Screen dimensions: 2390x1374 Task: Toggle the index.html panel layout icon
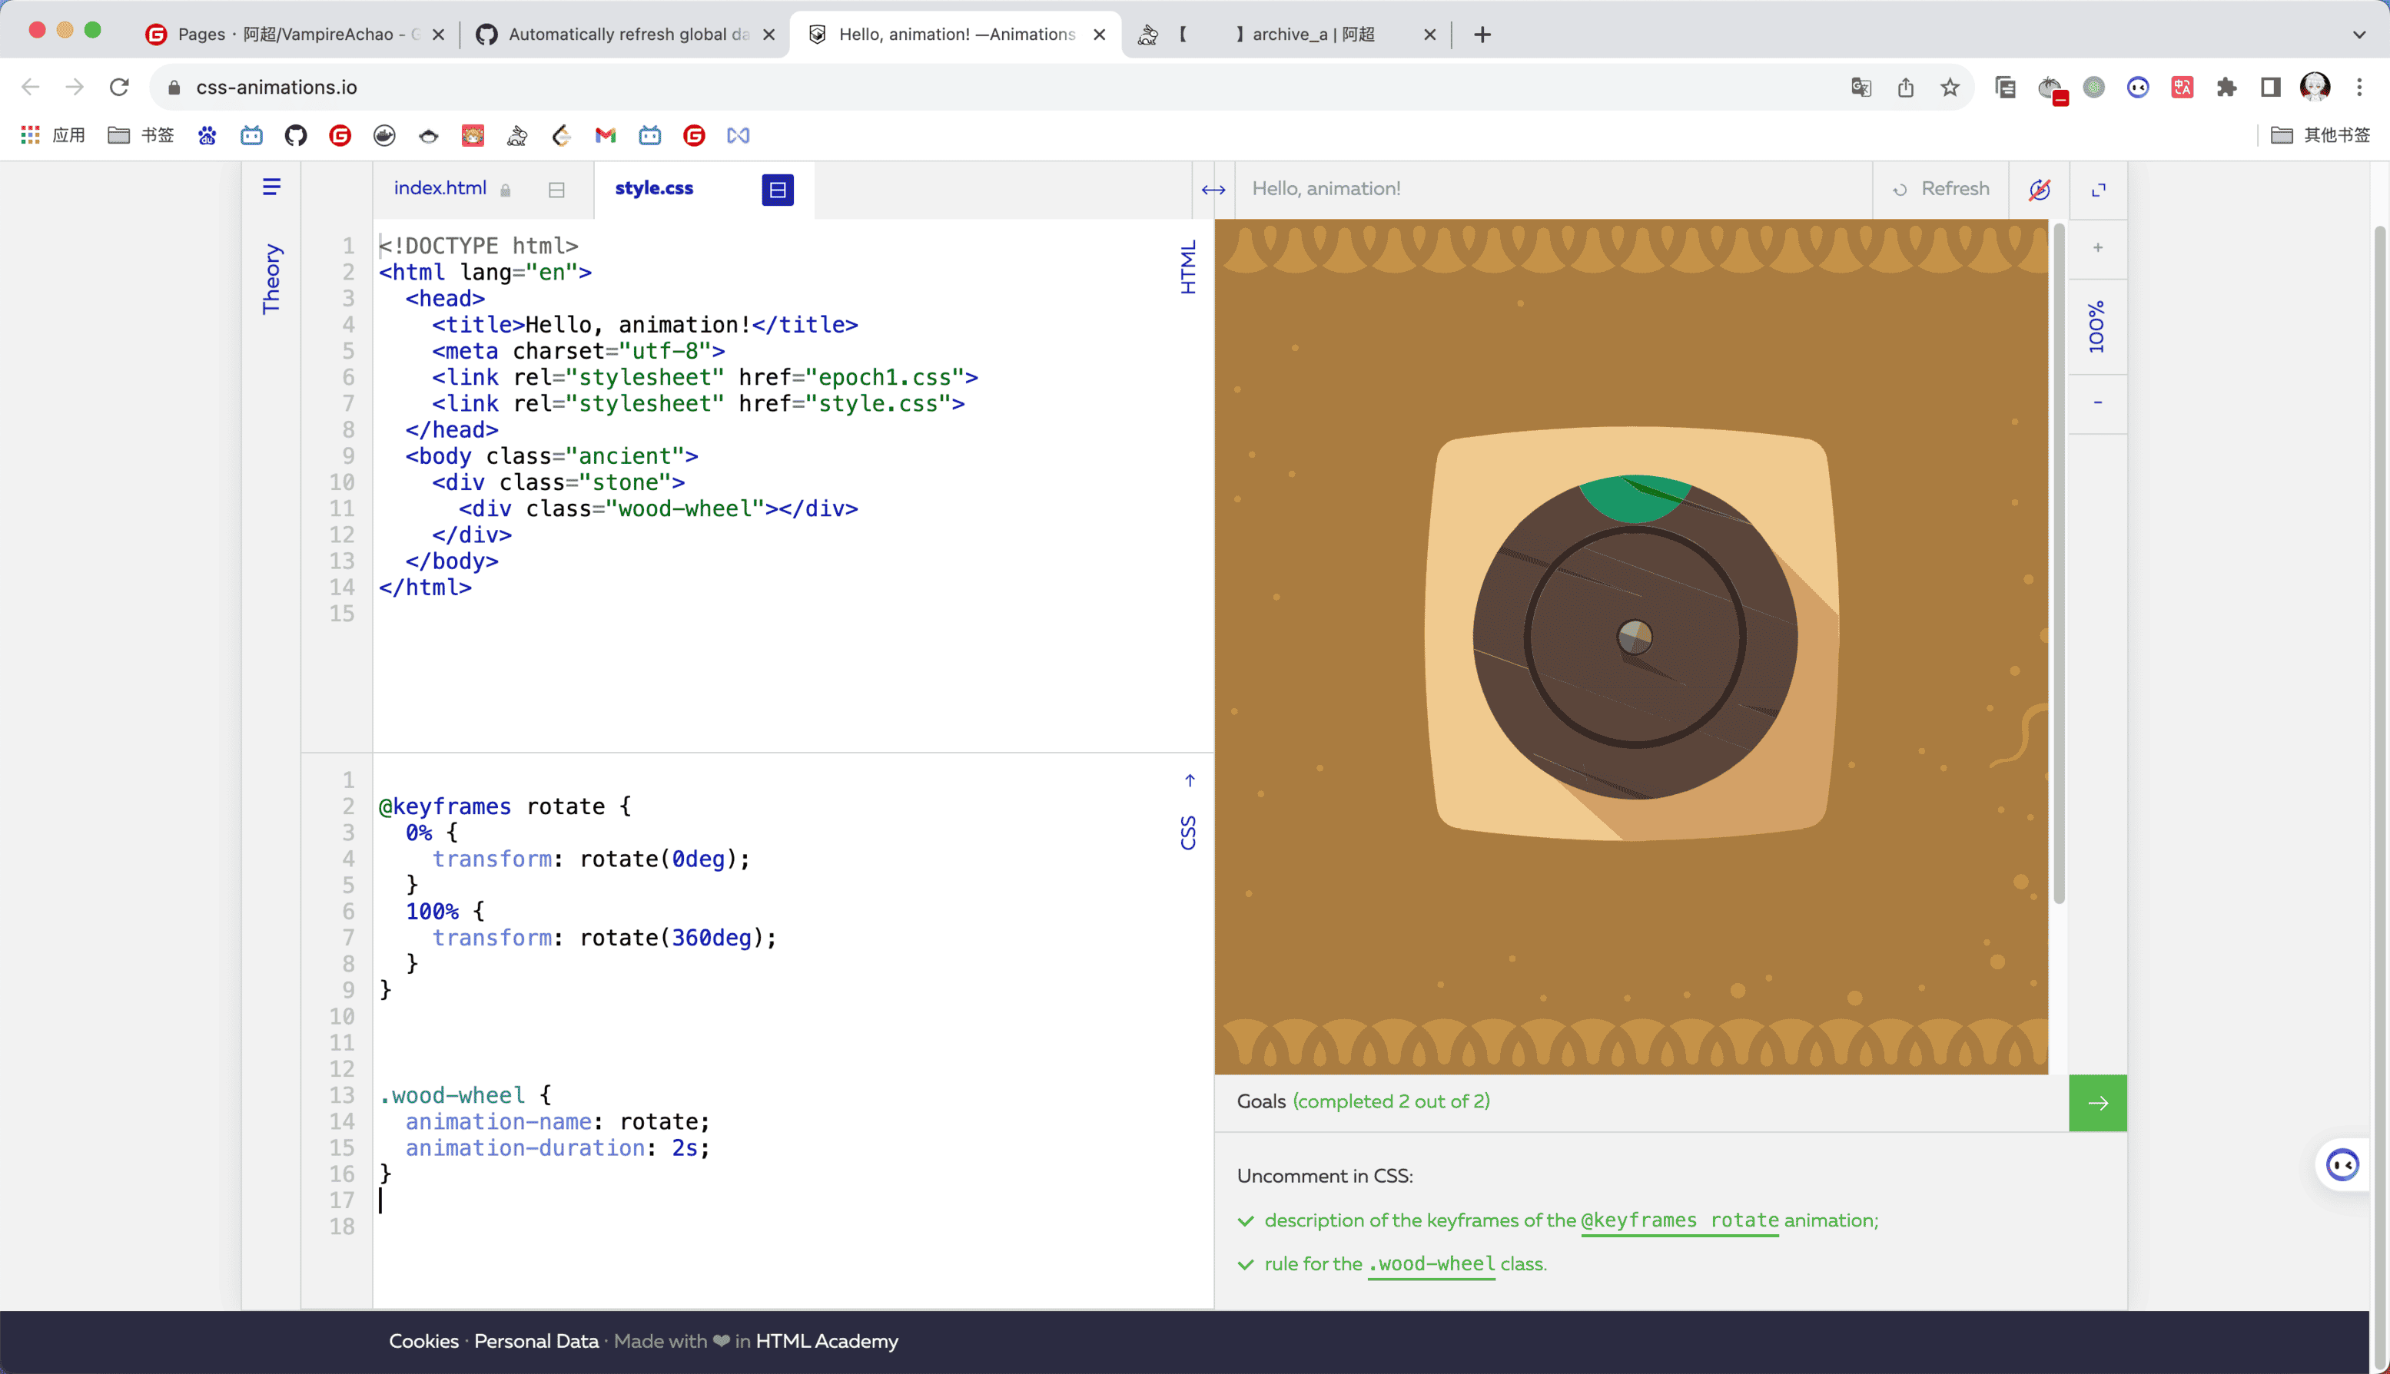tap(556, 190)
